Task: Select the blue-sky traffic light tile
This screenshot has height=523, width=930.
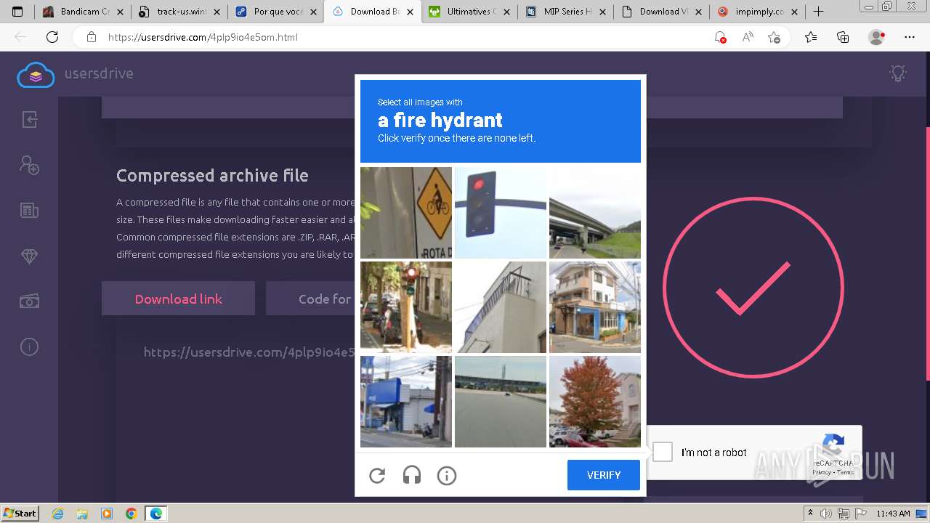Action: (x=501, y=213)
